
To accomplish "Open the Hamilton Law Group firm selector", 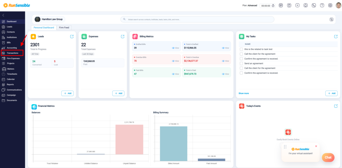I will pyautogui.click(x=50, y=19).
